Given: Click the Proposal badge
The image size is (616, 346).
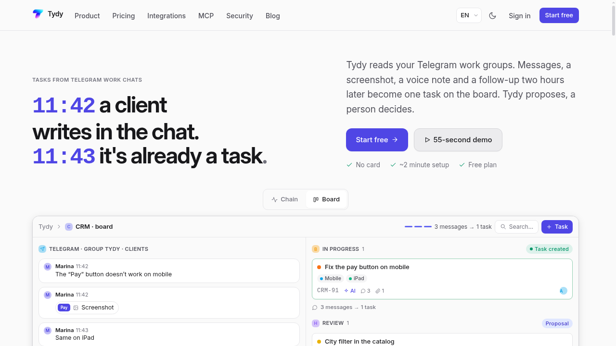Looking at the screenshot, I should [x=557, y=323].
